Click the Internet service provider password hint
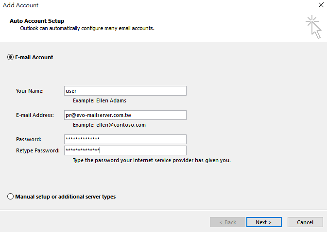Screen dimensions: 327x232 tap(152, 160)
